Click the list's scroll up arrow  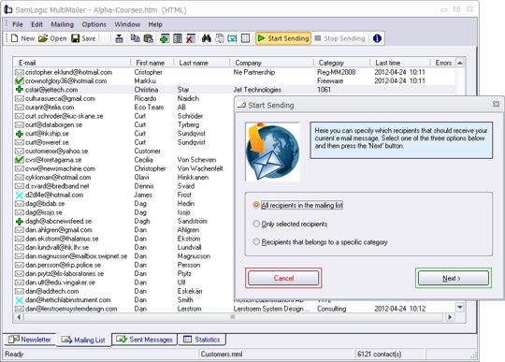(460, 63)
